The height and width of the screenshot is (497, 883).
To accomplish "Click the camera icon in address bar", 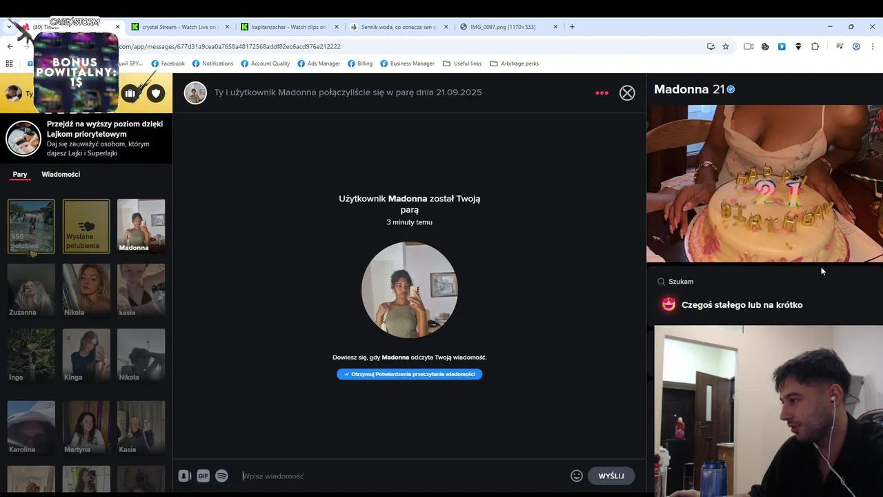I will (748, 46).
